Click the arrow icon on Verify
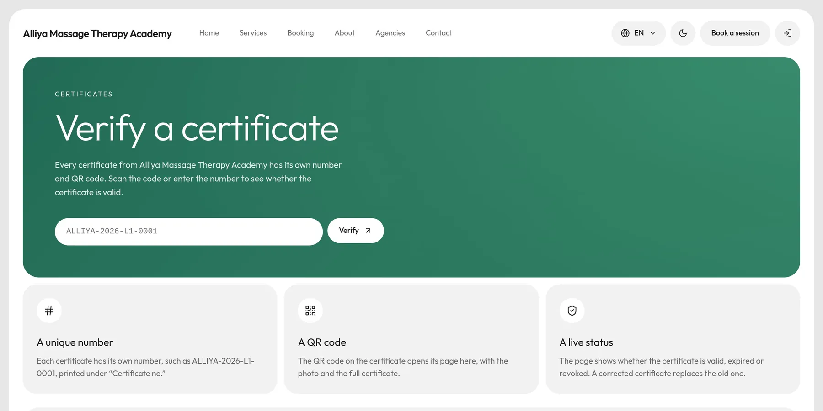823x411 pixels. tap(368, 231)
